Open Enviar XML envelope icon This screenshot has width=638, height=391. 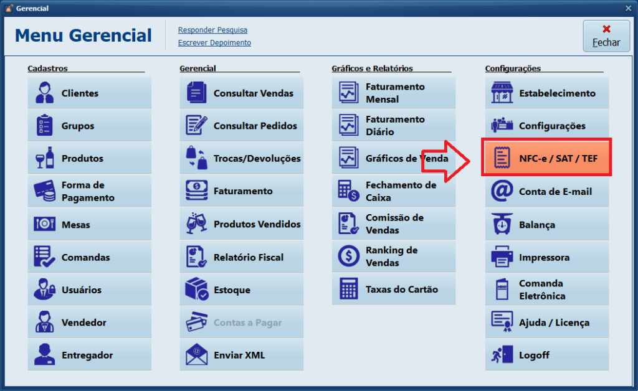coord(196,354)
